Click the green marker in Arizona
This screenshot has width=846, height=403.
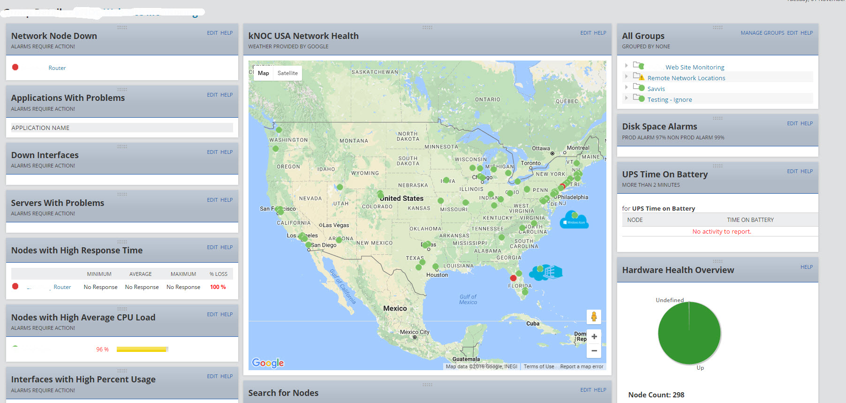click(339, 240)
